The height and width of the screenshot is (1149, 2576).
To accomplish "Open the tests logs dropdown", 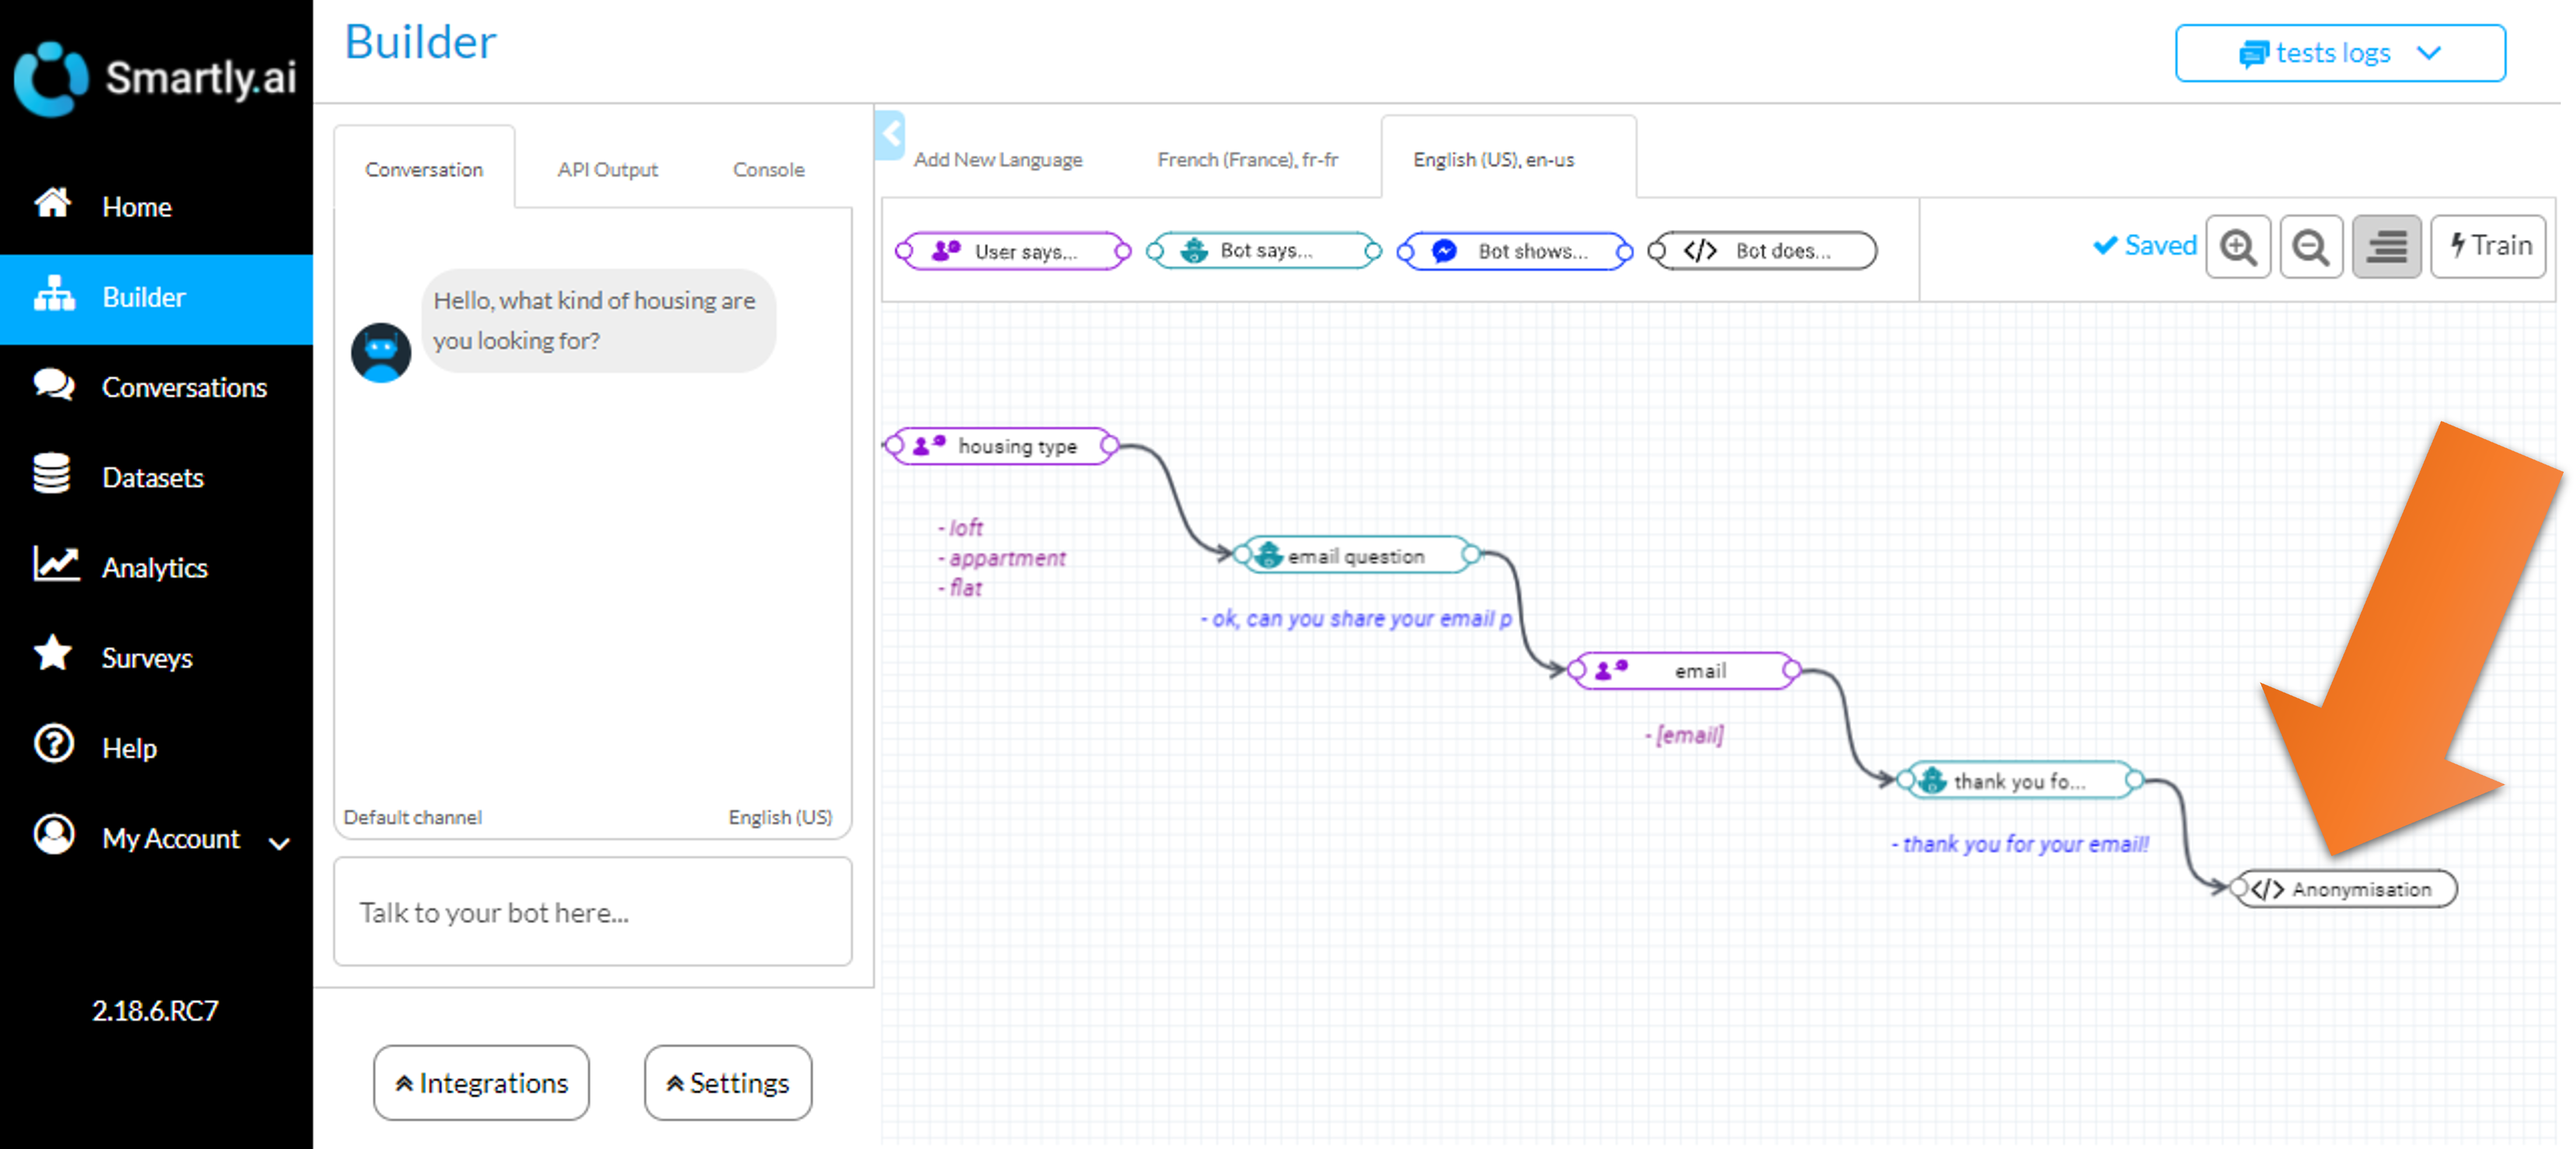I will (x=2339, y=53).
